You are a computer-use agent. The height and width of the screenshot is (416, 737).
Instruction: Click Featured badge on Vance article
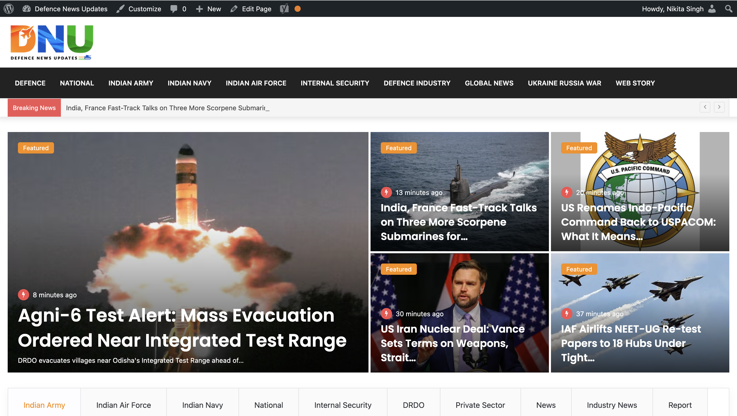398,269
